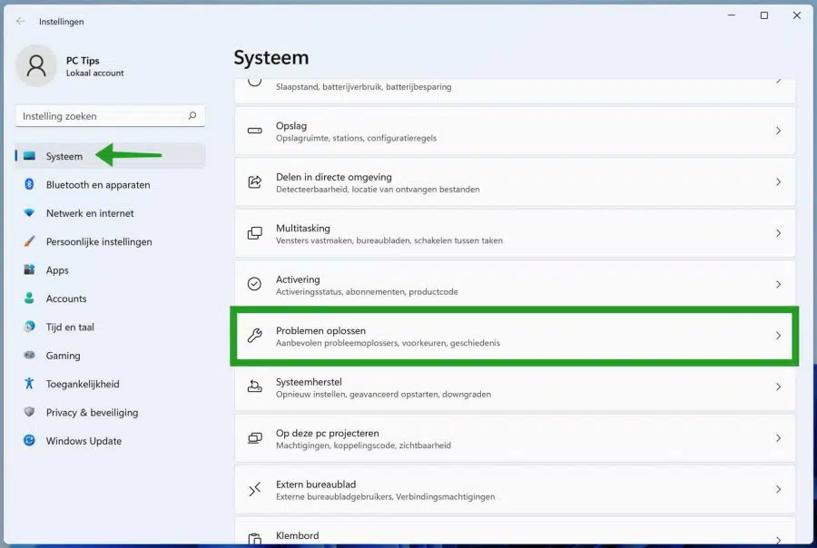Click the back arrow next to Instellingen
This screenshot has height=548, width=817.
coord(20,22)
